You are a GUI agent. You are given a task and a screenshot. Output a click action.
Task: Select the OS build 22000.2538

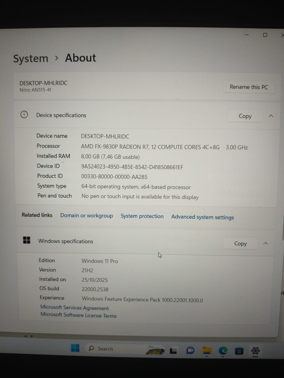(x=95, y=289)
